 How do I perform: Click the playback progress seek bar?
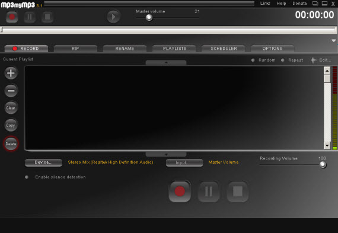click(x=168, y=30)
